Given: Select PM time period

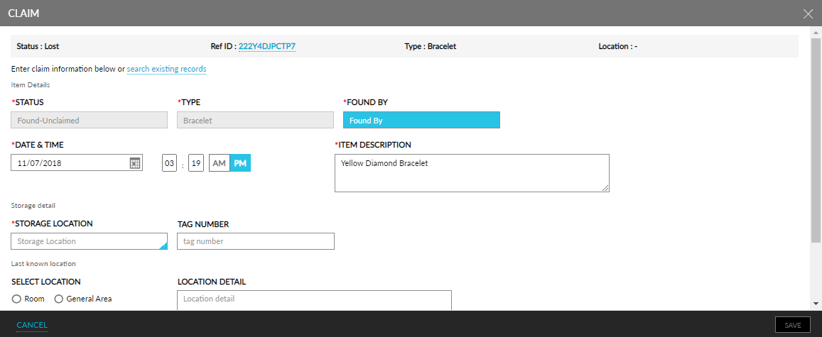Looking at the screenshot, I should [240, 163].
